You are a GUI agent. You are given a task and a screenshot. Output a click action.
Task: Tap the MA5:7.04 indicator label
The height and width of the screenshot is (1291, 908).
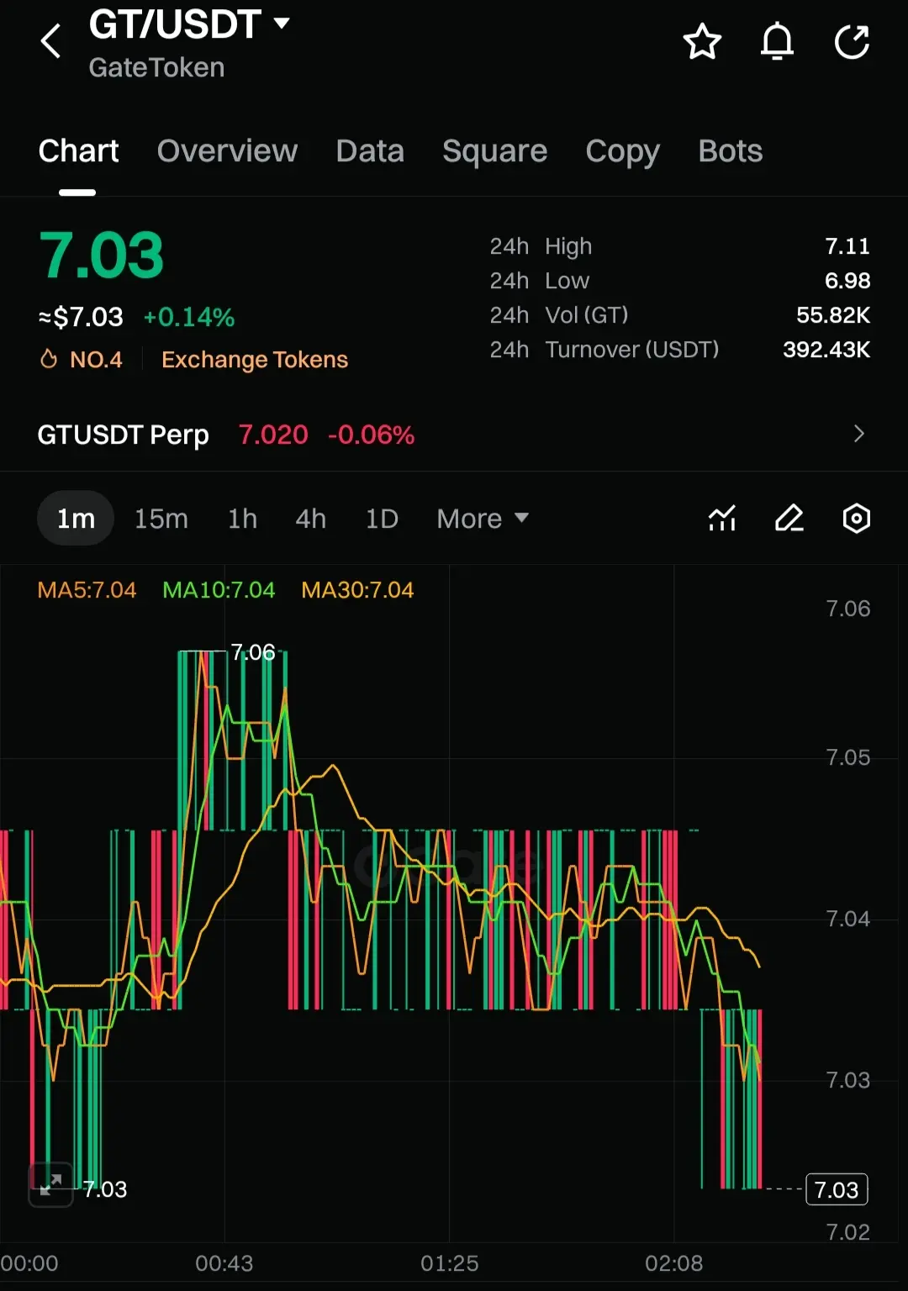[x=87, y=590]
